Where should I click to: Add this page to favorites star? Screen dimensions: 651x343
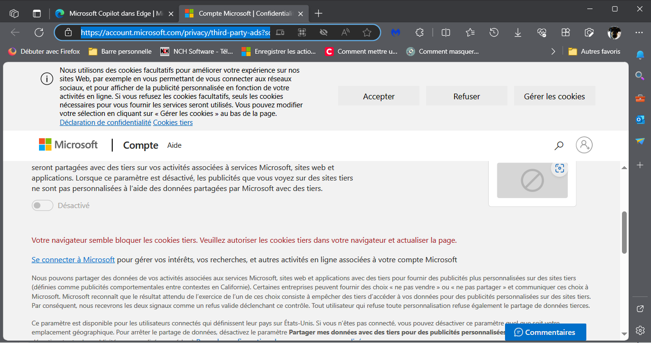click(x=367, y=32)
